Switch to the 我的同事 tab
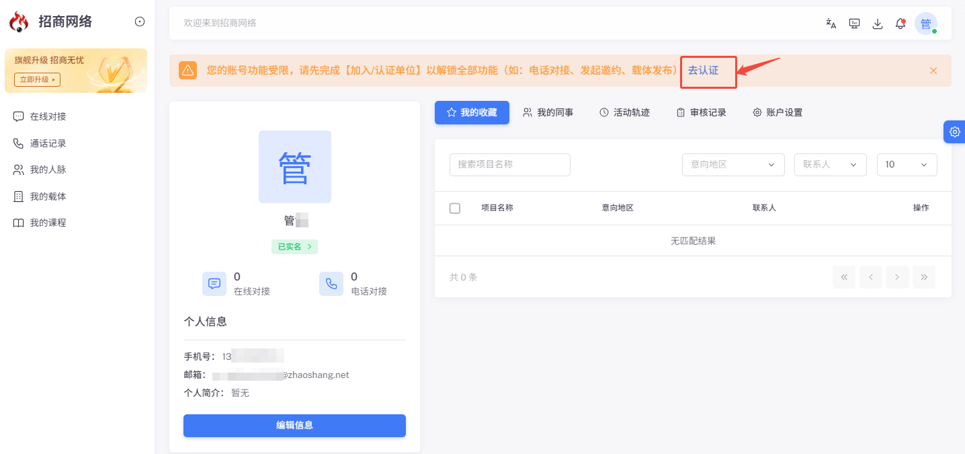 (548, 112)
